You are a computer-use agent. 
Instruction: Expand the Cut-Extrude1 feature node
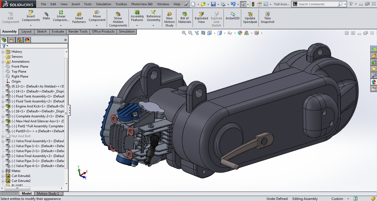pyautogui.click(x=3, y=176)
